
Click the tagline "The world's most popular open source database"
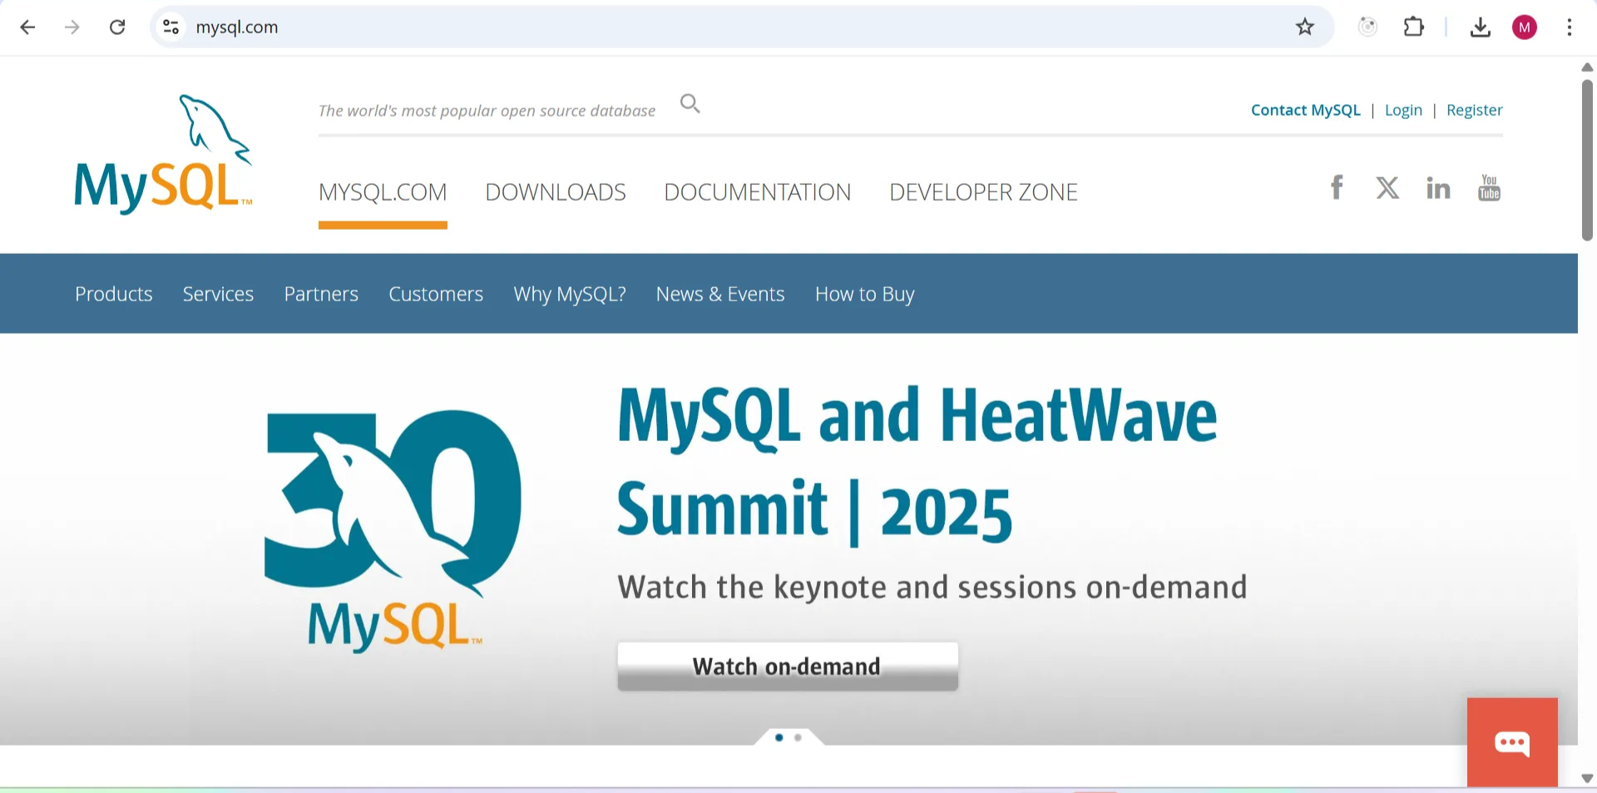(487, 111)
